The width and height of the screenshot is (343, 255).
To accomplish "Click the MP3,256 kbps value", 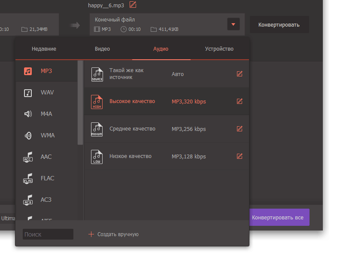I will point(188,129).
